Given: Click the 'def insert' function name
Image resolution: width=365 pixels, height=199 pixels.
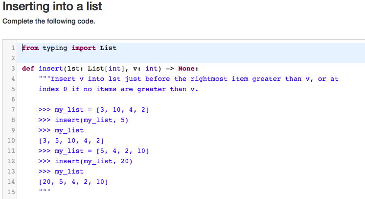Looking at the screenshot, I should click(x=51, y=69).
